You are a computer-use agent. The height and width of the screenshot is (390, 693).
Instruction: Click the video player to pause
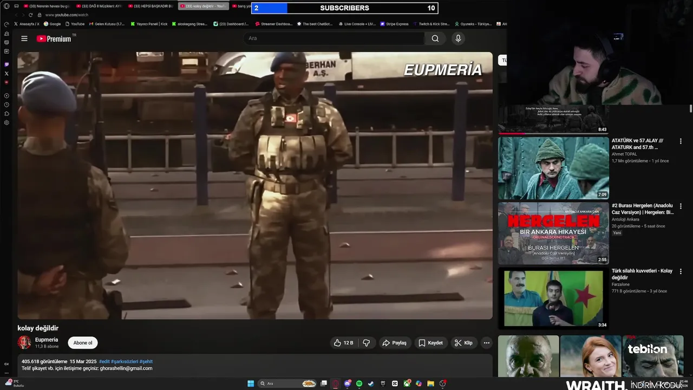tap(255, 185)
